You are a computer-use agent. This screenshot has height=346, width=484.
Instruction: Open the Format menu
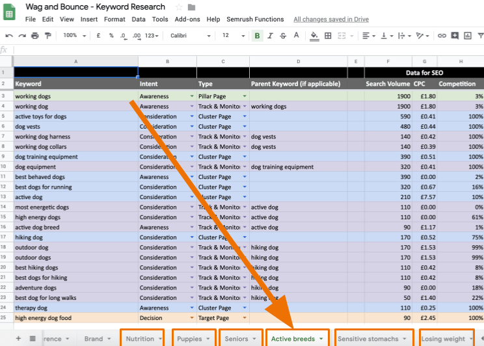click(x=114, y=20)
